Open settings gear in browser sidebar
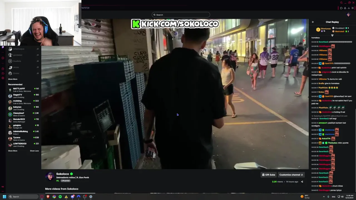356x200 pixels. (3, 78)
